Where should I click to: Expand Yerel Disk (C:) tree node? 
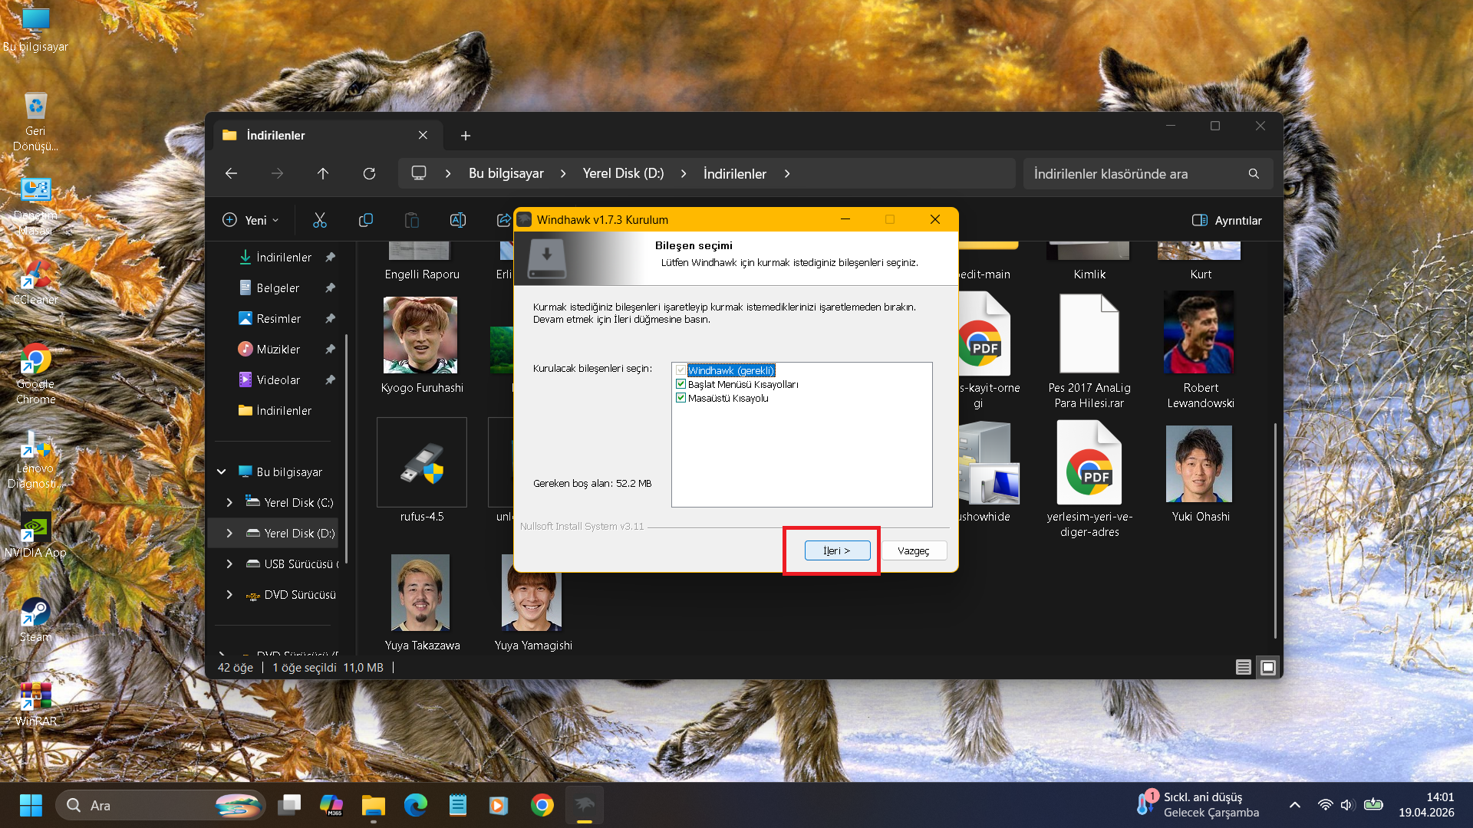tap(229, 503)
